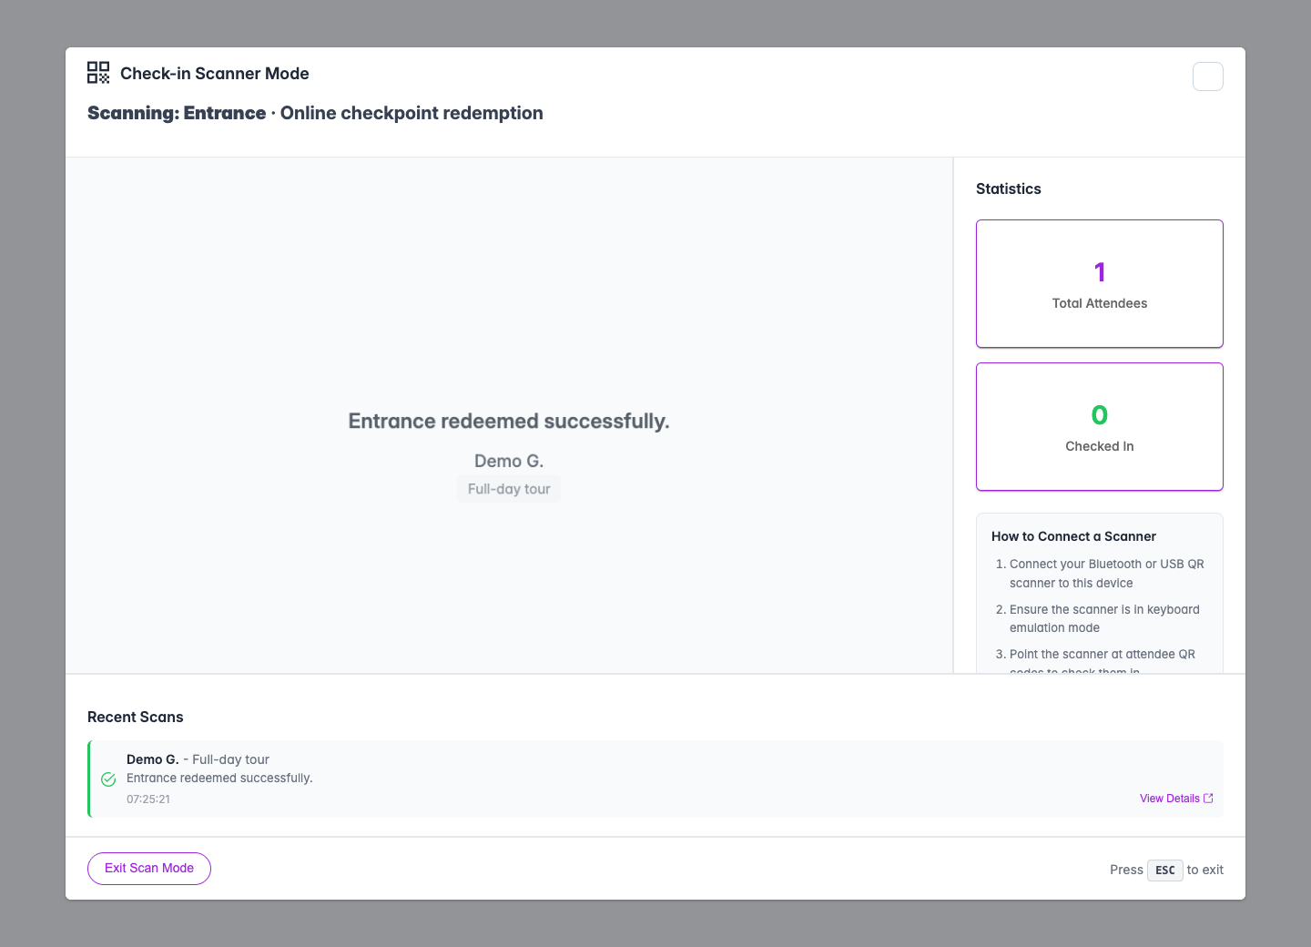
Task: Click the small "Entrance redeemed successfully." text in Recent Scans
Action: (219, 778)
